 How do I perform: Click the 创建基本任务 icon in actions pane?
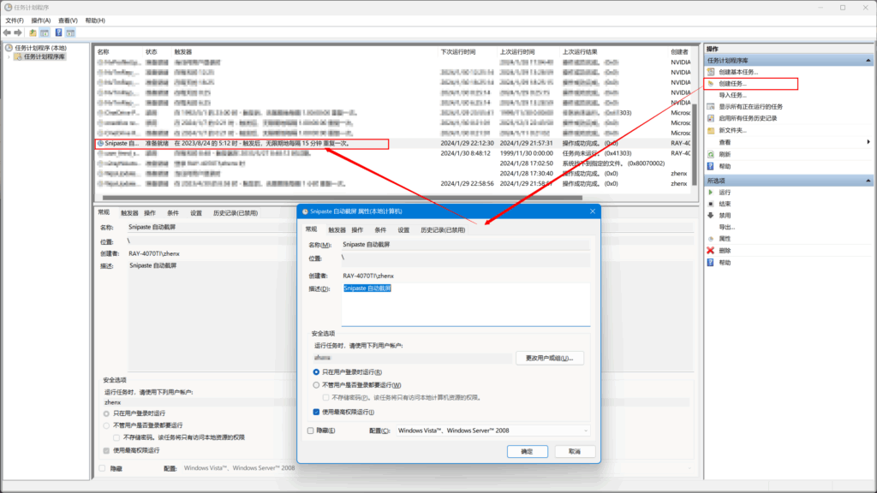click(x=711, y=72)
